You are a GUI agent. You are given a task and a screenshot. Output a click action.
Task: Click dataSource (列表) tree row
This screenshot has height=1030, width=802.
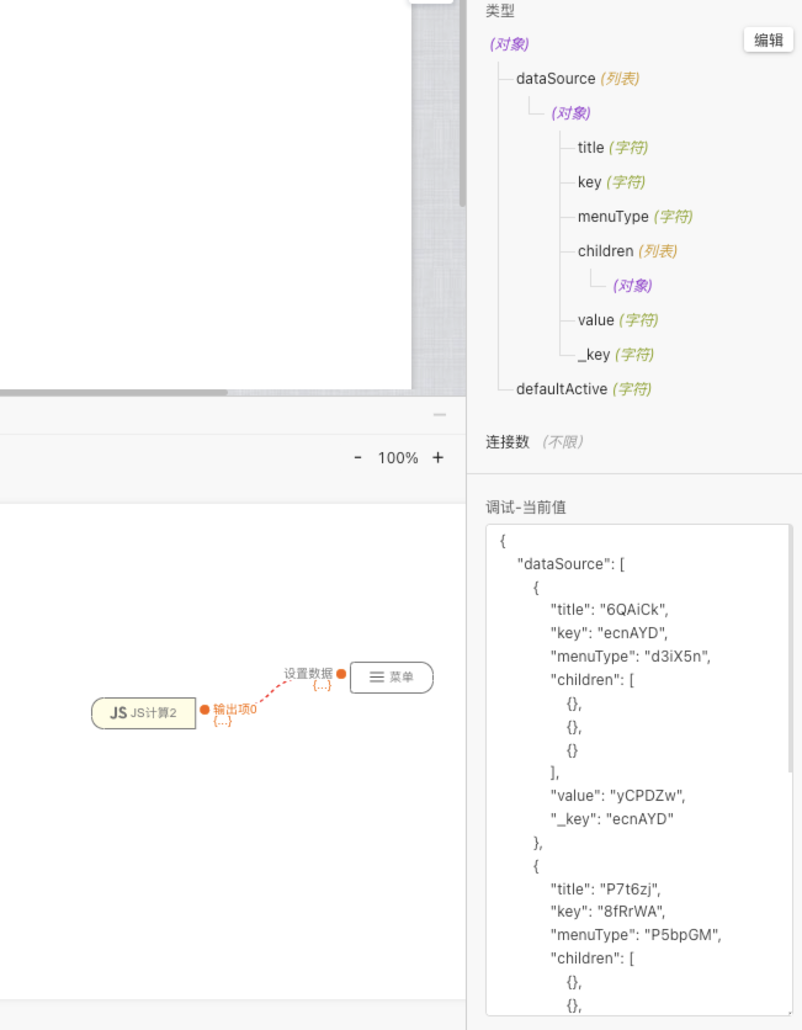pos(578,79)
